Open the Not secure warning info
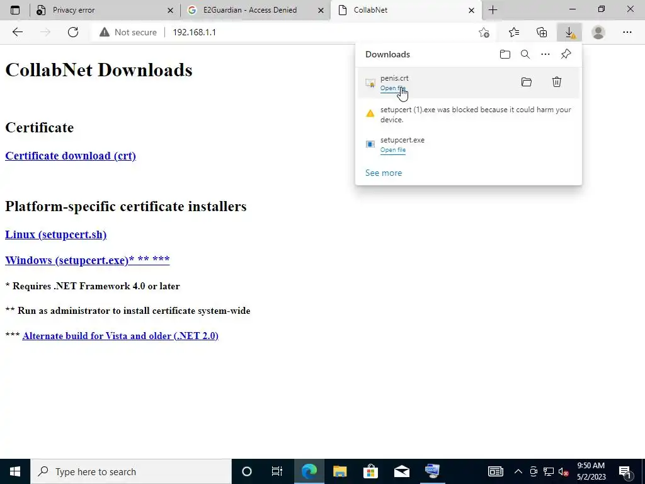This screenshot has height=484, width=645. coord(128,32)
